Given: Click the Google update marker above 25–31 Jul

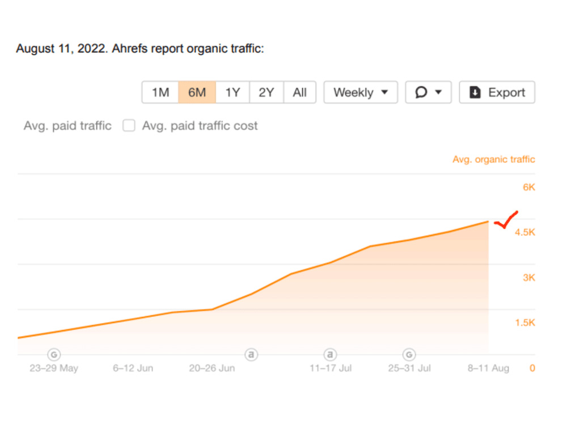Looking at the screenshot, I should (x=409, y=355).
